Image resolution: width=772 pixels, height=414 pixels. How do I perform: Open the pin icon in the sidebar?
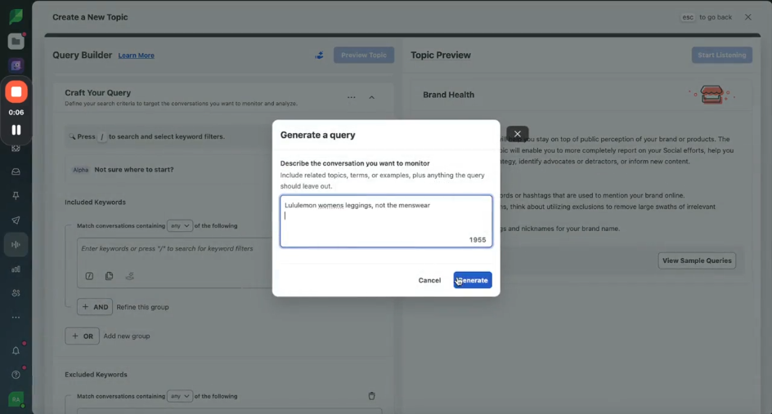(16, 196)
